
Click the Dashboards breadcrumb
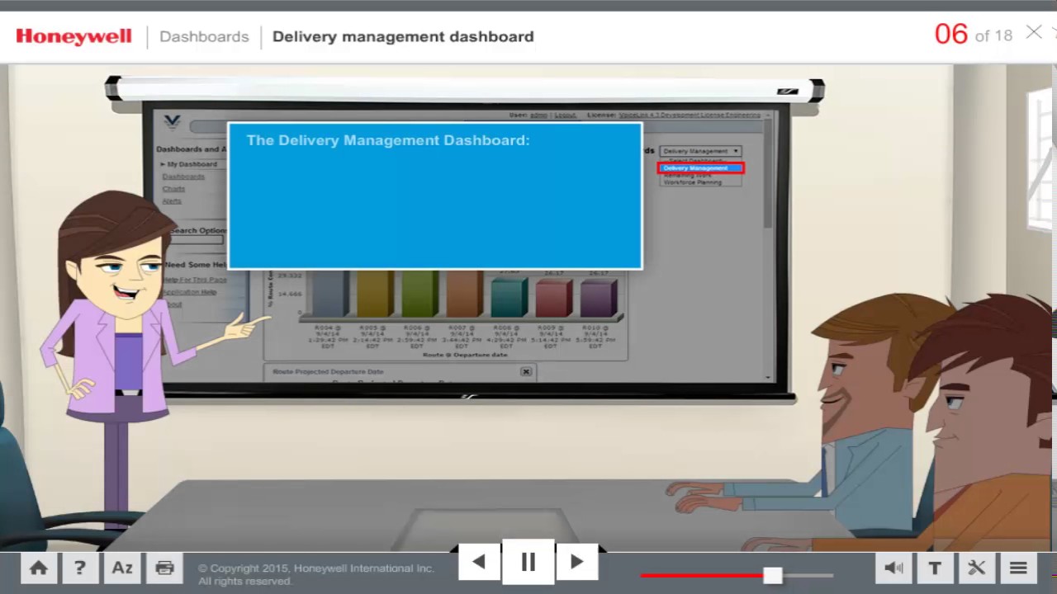coord(204,36)
